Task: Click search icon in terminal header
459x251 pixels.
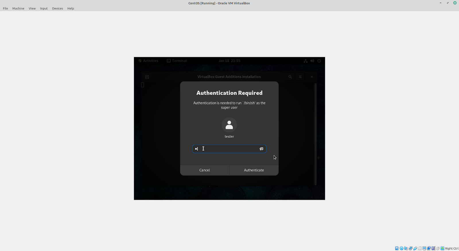Action: 290,77
